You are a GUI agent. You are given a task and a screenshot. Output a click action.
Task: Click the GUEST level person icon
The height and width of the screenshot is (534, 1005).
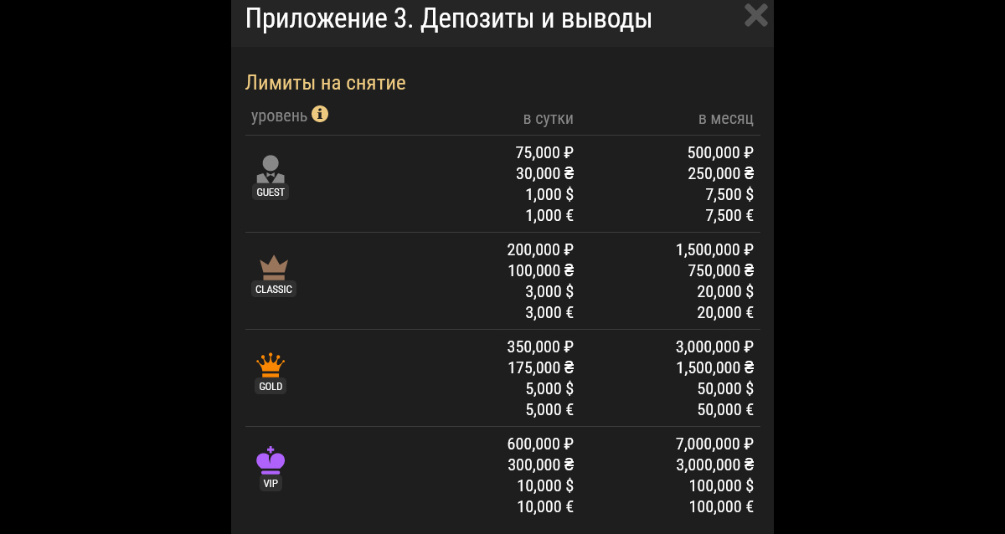coord(270,168)
